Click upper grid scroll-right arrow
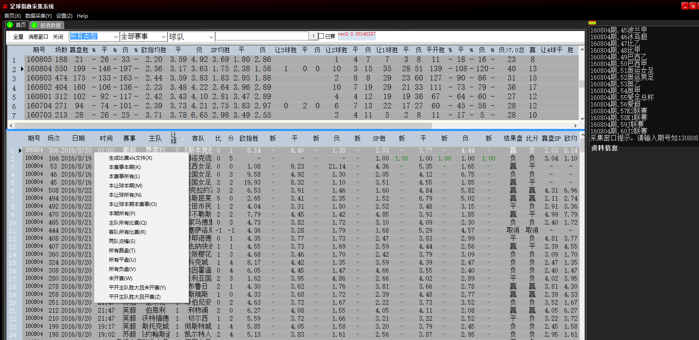This screenshot has width=699, height=340. point(575,126)
